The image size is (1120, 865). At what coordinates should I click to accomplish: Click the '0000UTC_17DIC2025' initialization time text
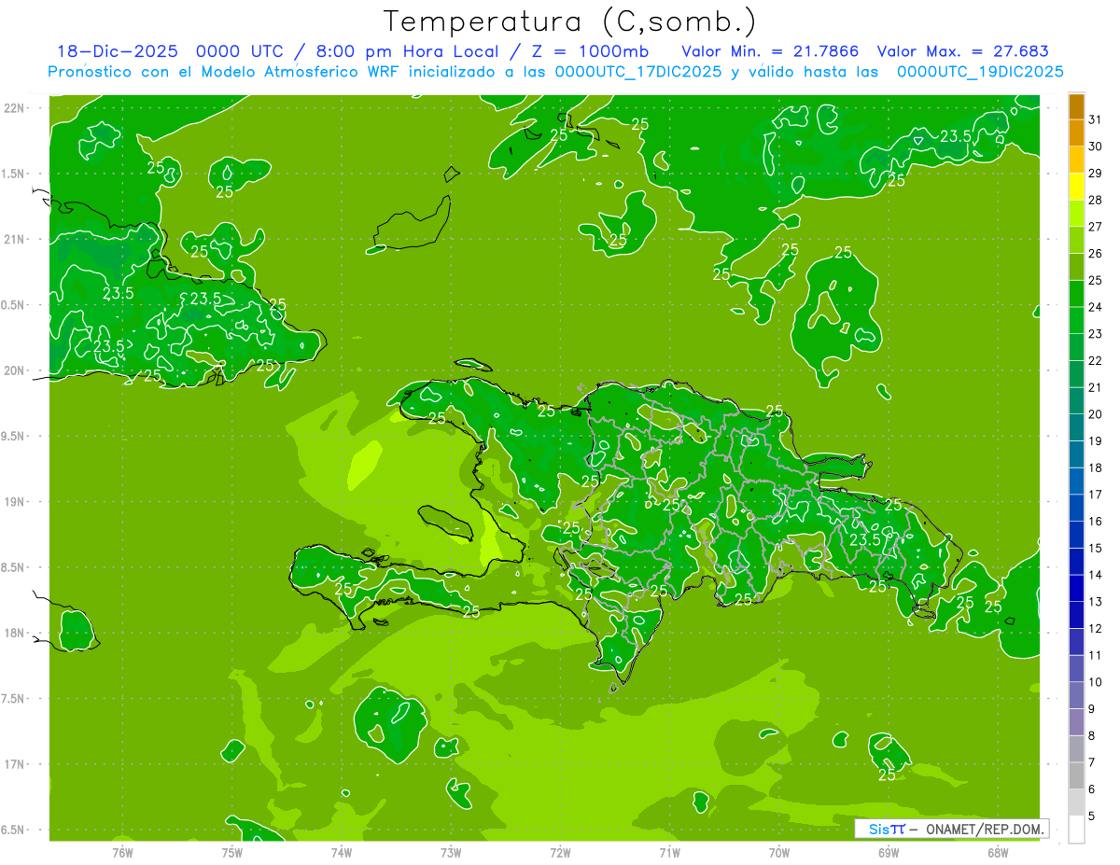(638, 72)
